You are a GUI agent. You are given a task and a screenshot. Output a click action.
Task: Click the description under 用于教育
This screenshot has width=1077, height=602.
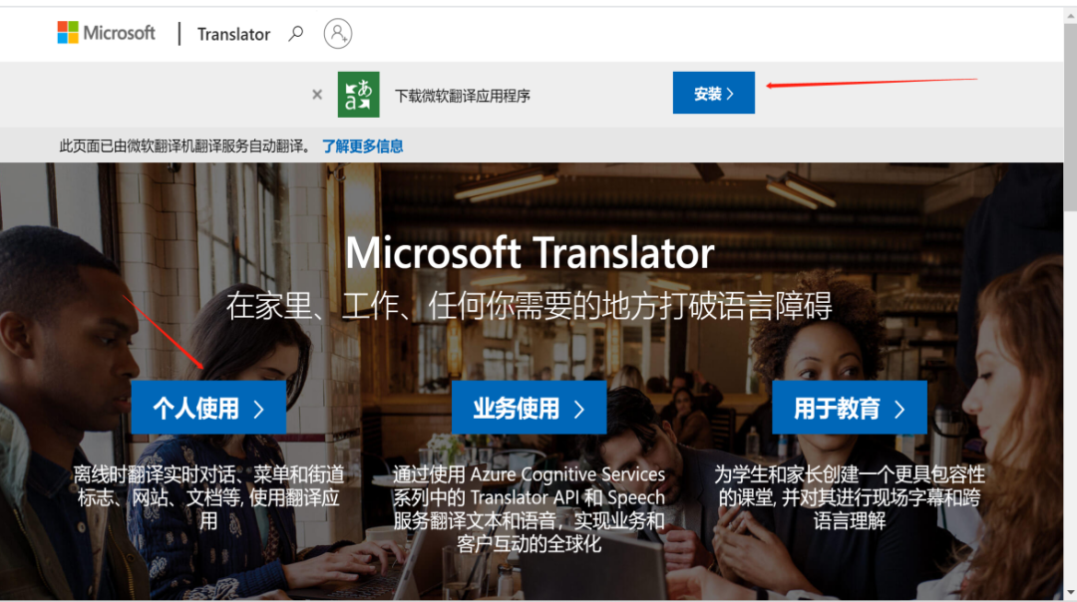click(x=850, y=497)
